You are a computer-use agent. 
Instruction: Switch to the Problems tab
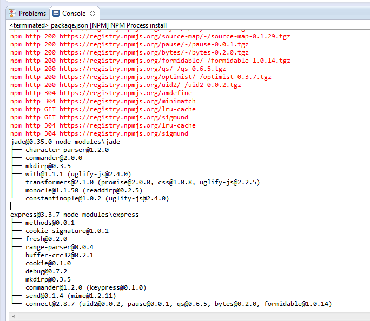click(28, 14)
